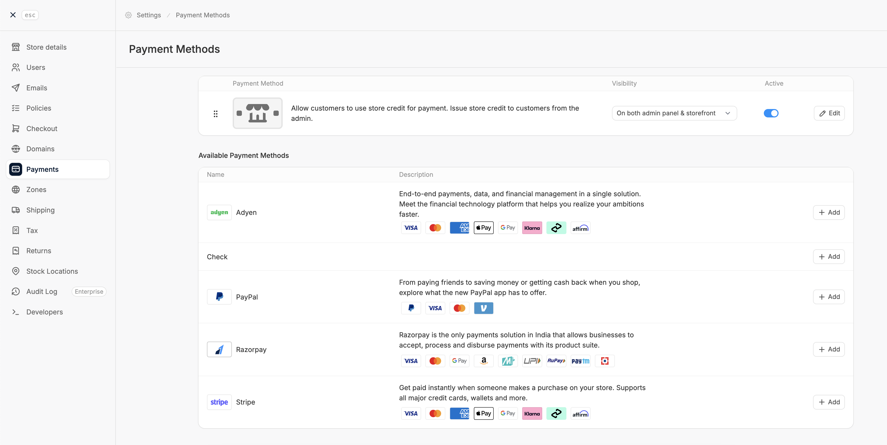Screen dimensions: 887x445
Task: Click the drag handle for store credit row
Action: coord(216,113)
